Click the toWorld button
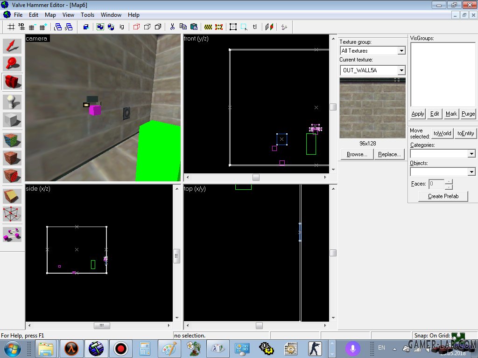 [443, 133]
